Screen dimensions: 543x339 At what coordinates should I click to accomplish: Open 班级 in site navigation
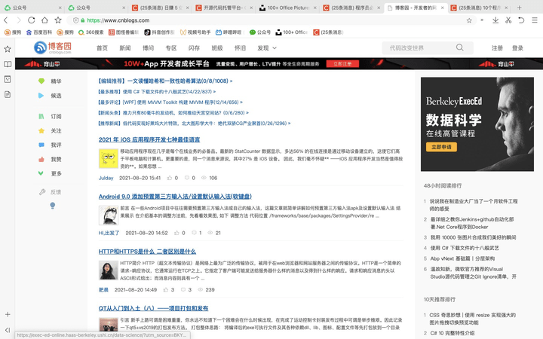217,48
